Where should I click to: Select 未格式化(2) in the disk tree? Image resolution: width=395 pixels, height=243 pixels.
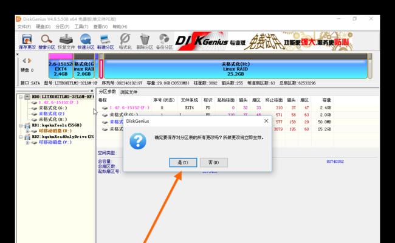[x=52, y=114]
